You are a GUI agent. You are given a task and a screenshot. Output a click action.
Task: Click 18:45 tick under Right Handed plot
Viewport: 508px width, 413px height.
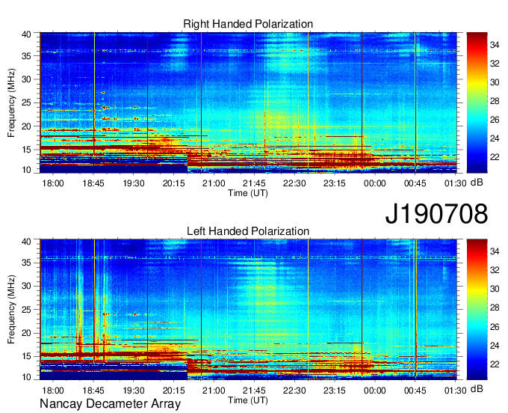pyautogui.click(x=93, y=183)
